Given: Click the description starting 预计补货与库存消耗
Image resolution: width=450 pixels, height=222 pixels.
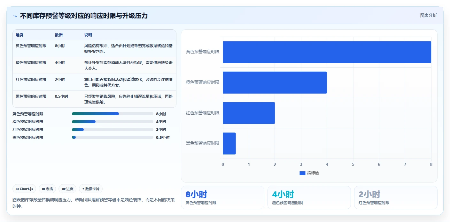Looking at the screenshot, I should click(128, 66).
